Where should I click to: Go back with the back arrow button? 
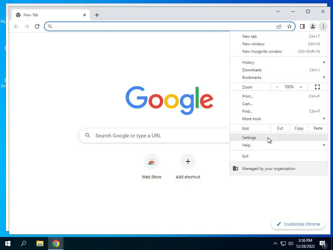click(16, 26)
